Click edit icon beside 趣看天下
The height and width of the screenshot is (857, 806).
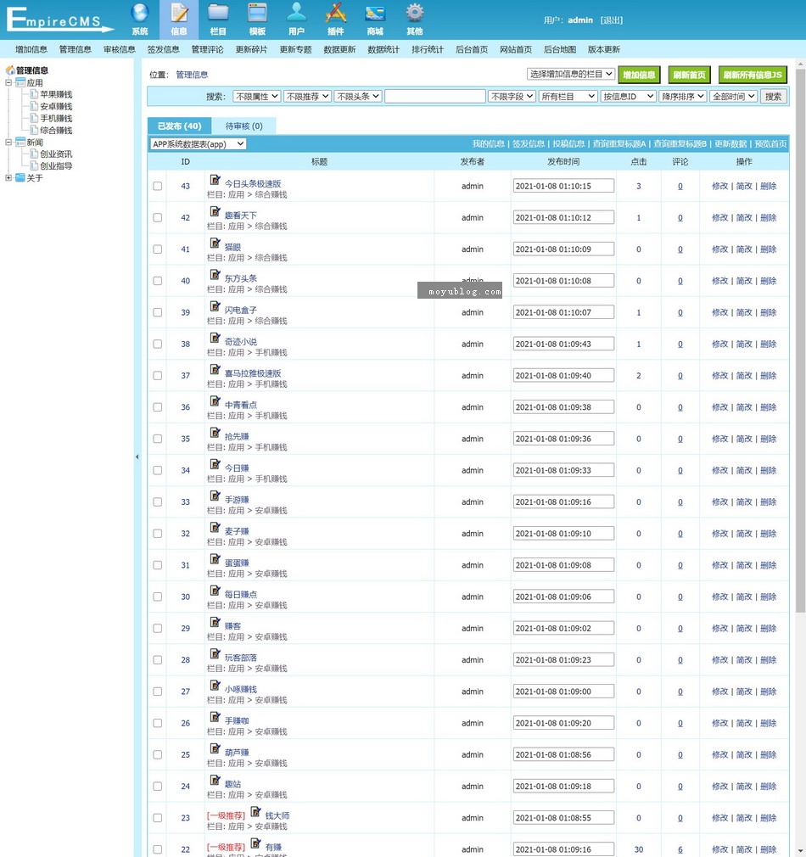tap(215, 211)
